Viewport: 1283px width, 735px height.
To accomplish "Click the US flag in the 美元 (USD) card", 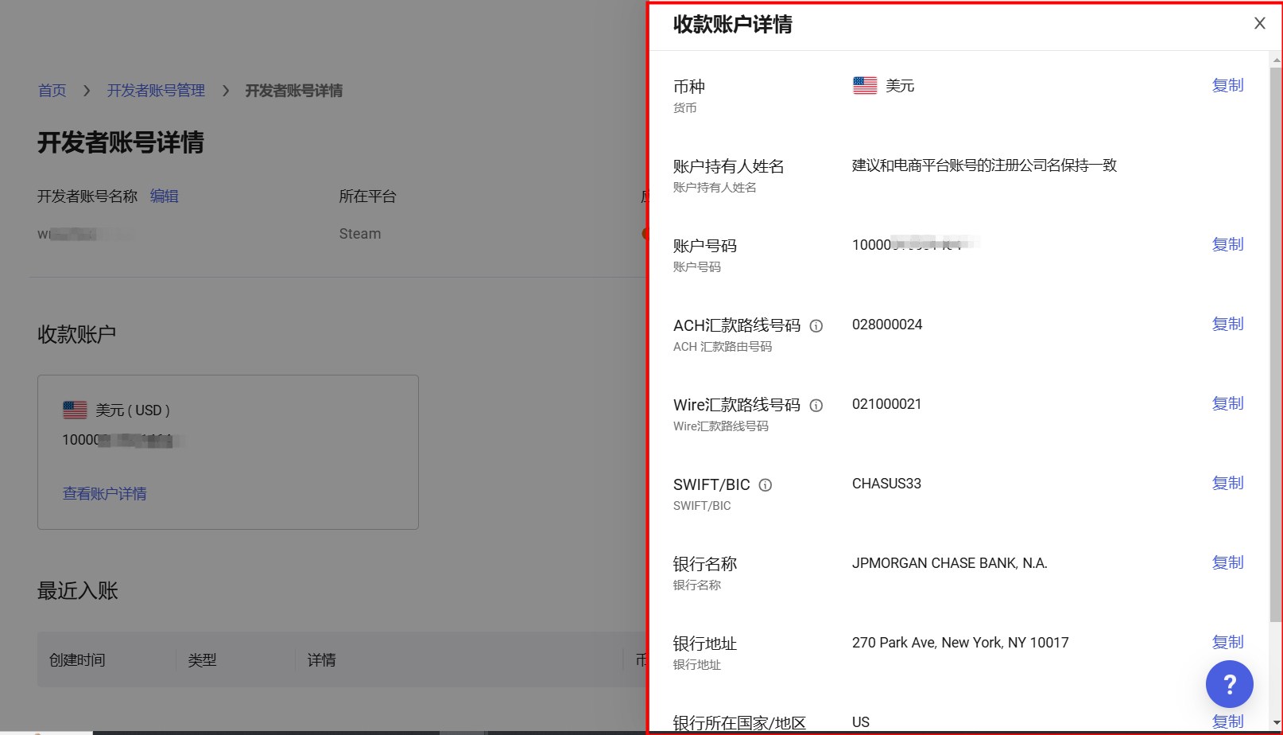I will point(75,410).
